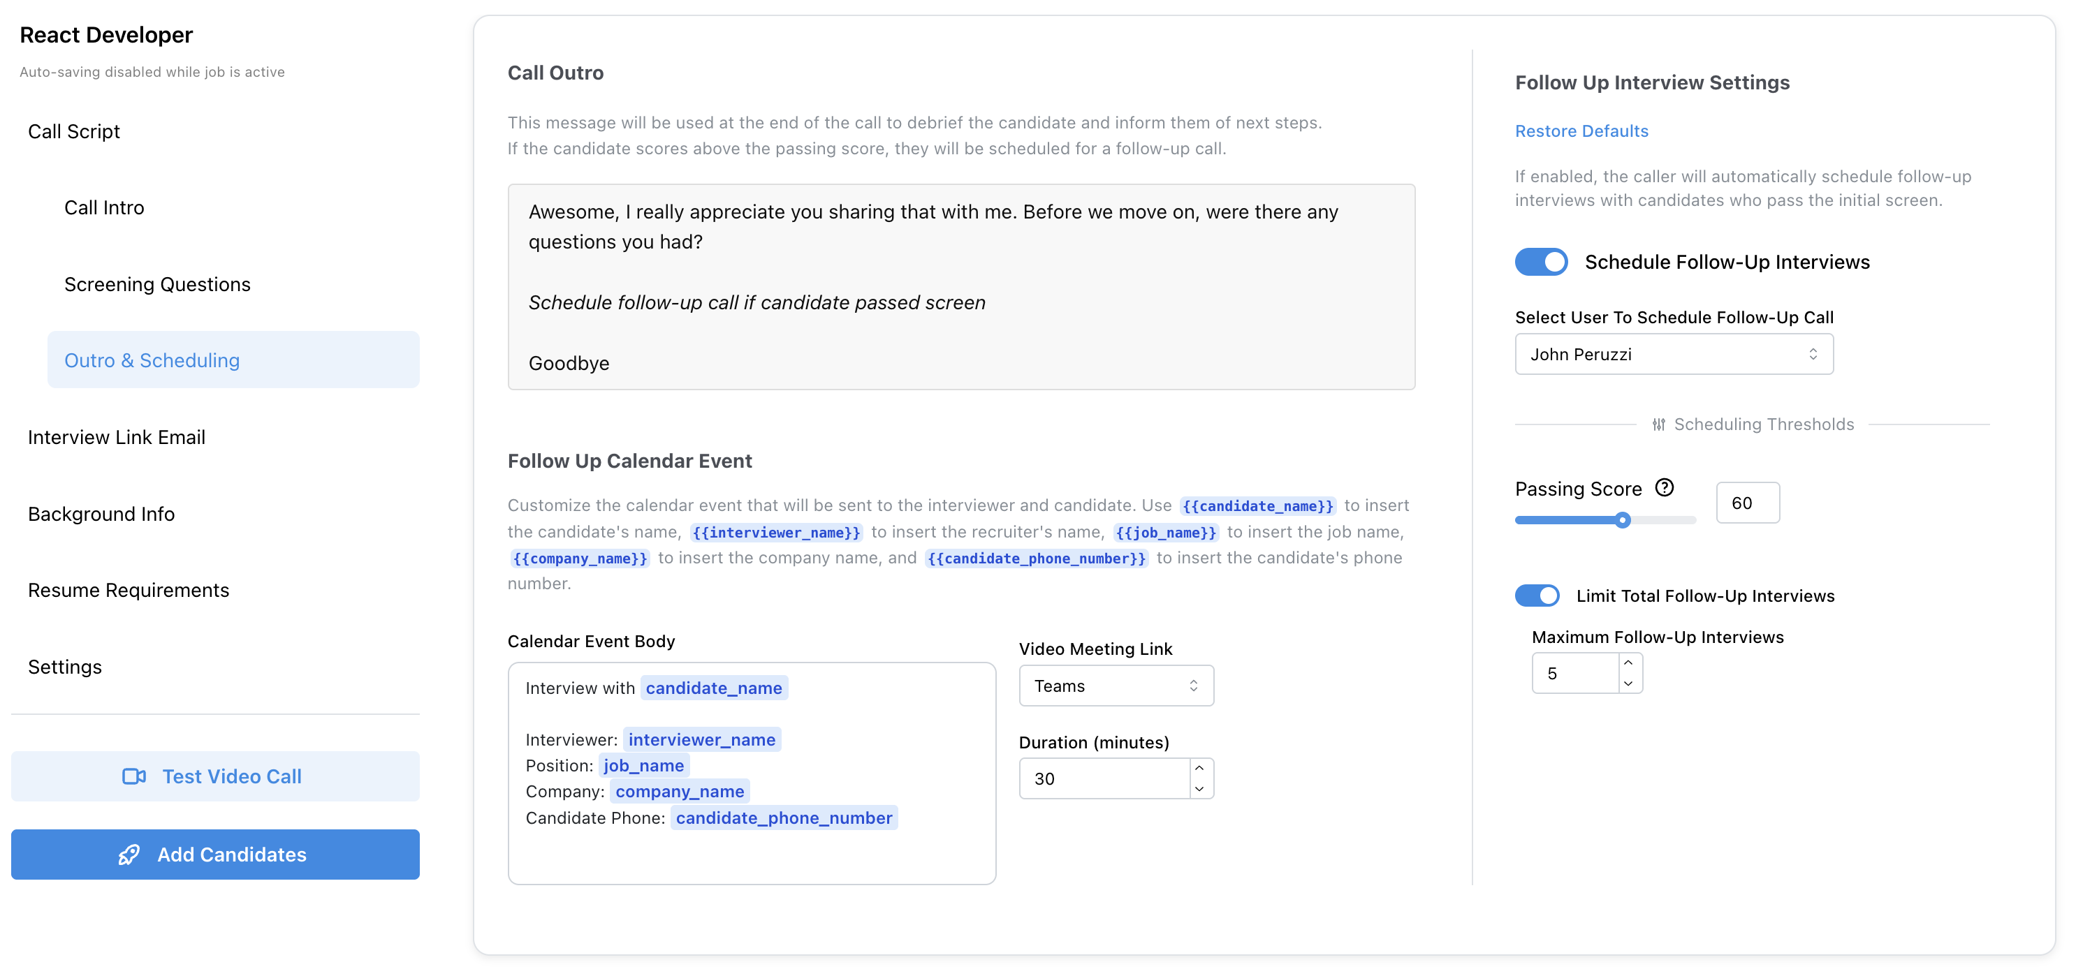Select Screening Questions in the sidebar
The width and height of the screenshot is (2076, 969).
coord(156,283)
